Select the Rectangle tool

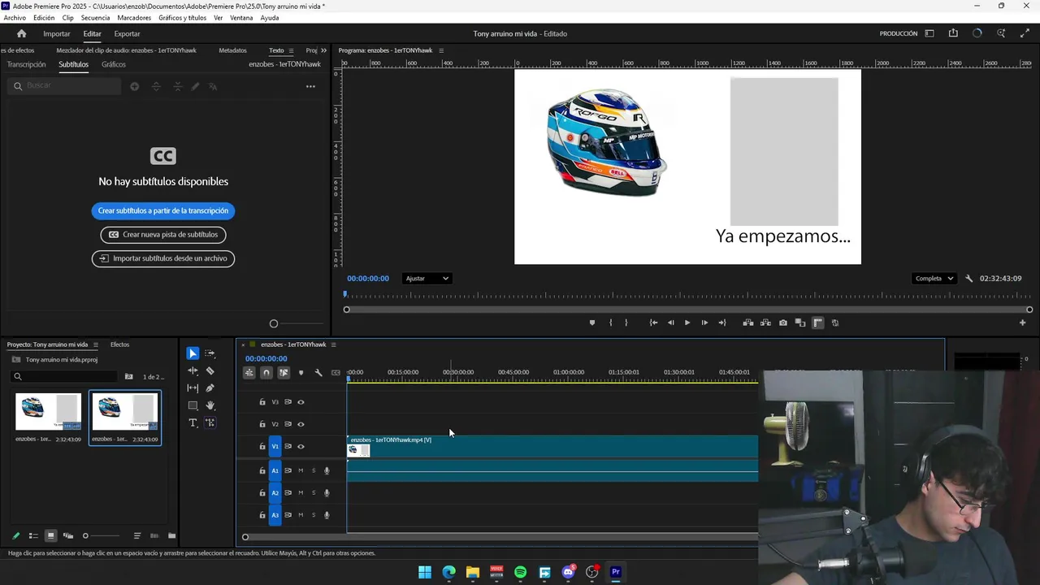[193, 405]
